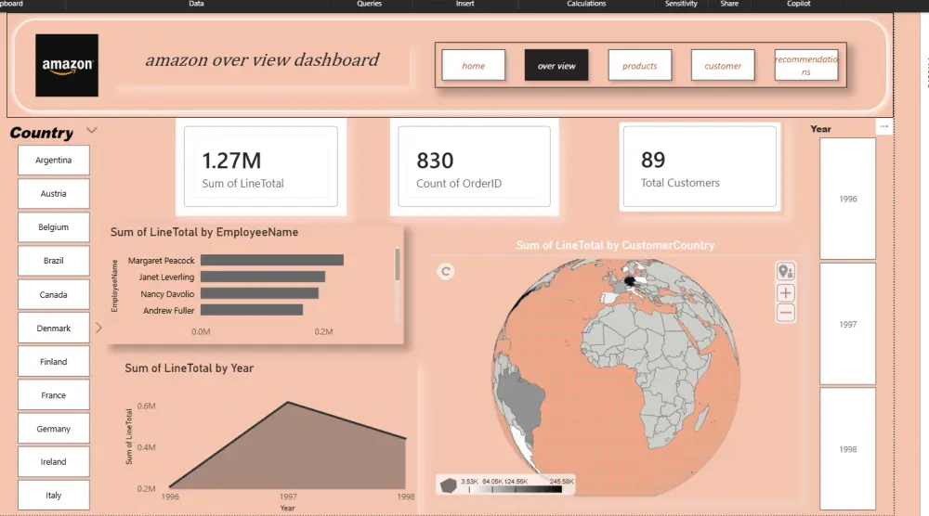Select year 1998 in Year slicer

[x=848, y=449]
